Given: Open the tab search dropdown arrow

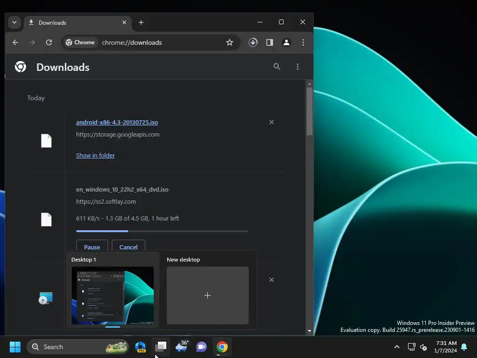Looking at the screenshot, I should [x=14, y=22].
